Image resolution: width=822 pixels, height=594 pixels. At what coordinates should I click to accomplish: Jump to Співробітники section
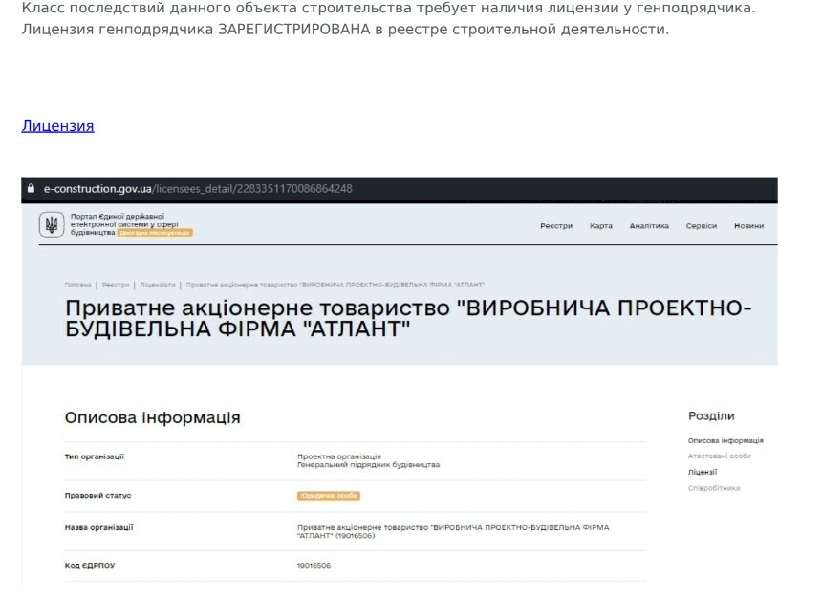tap(714, 488)
